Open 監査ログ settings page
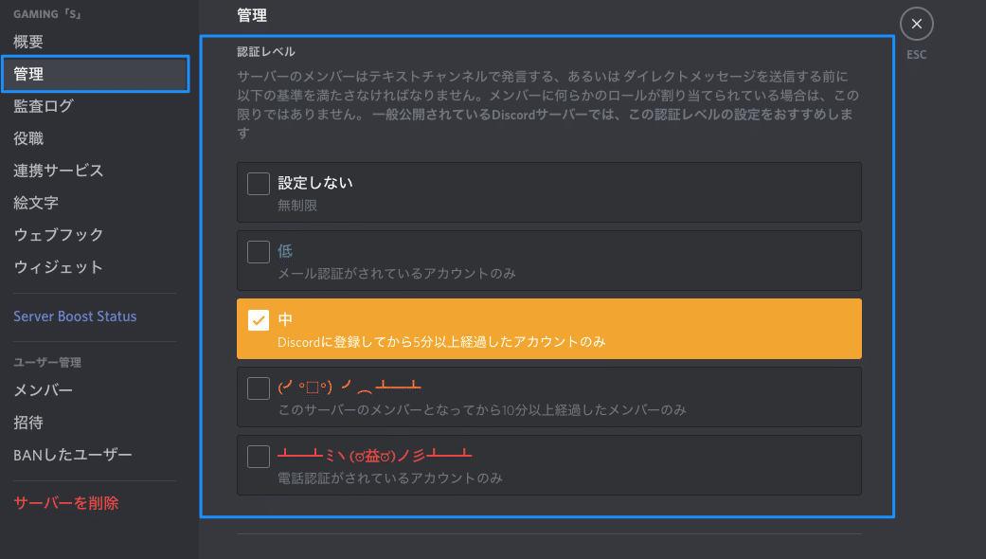Screen dimensions: 986x559 (43, 106)
